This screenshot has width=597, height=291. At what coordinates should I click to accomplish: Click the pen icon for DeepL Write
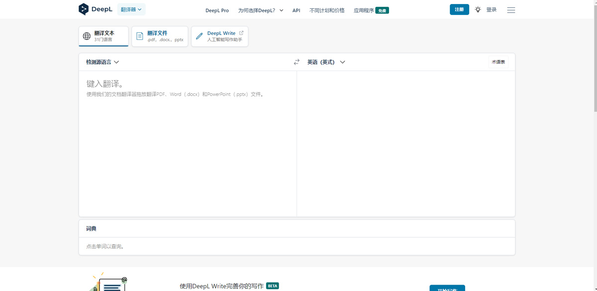[199, 36]
